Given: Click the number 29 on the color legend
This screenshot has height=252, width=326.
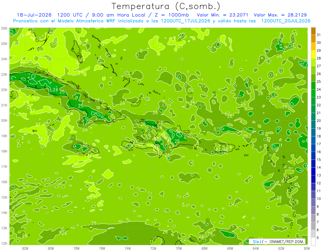Looking at the screenshot, I should tap(319, 51).
